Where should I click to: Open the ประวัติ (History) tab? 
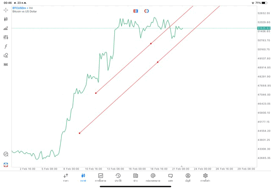coord(118,177)
